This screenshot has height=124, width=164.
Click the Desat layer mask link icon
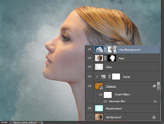[110, 77]
